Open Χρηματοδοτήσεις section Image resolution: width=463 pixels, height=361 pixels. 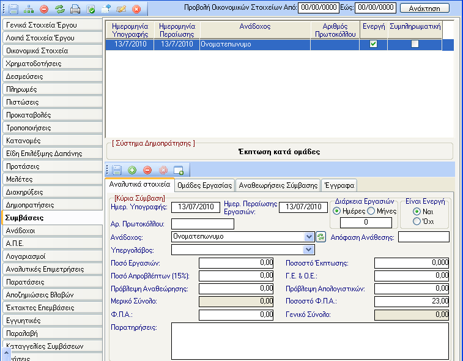click(x=53, y=64)
